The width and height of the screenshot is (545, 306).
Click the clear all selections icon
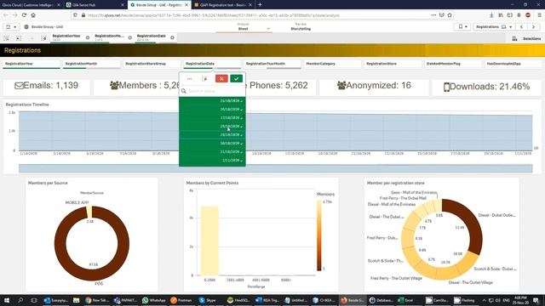[x=43, y=38]
